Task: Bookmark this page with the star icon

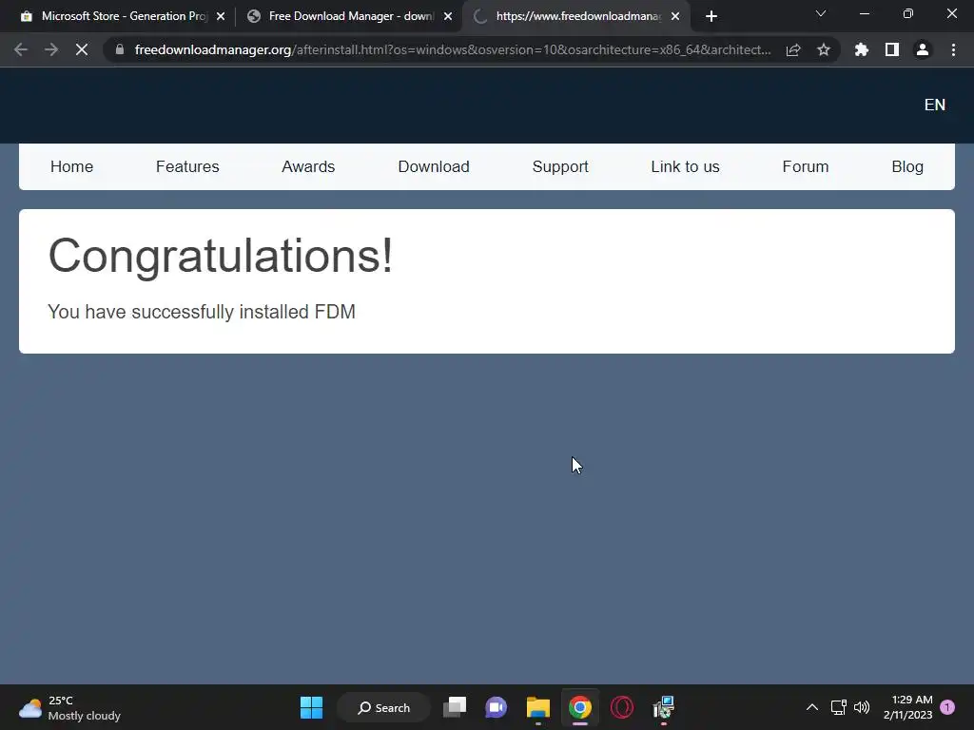Action: (824, 49)
